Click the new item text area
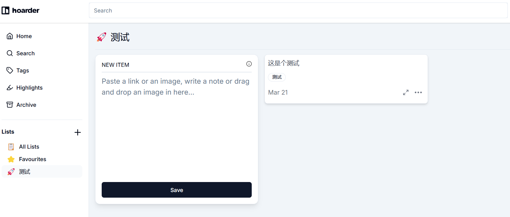The height and width of the screenshot is (217, 510). click(177, 125)
